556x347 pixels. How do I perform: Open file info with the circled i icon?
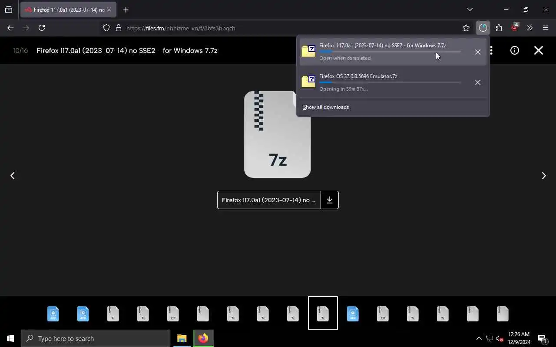pos(515,50)
